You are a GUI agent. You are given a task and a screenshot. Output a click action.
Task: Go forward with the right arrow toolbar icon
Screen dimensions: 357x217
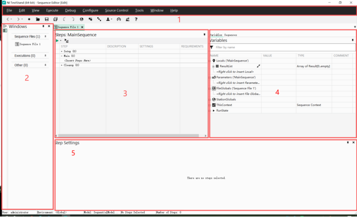point(18,19)
